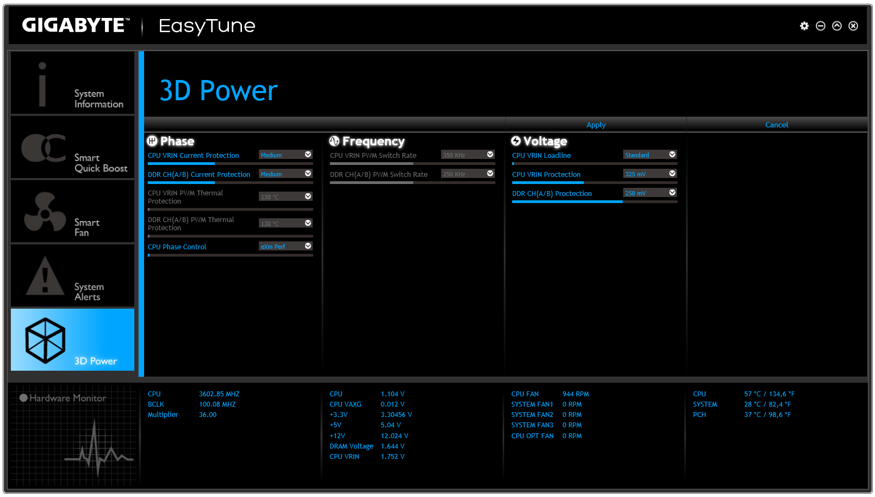This screenshot has width=875, height=497.
Task: Click the minimize circle icon in title bar
Action: pyautogui.click(x=821, y=26)
